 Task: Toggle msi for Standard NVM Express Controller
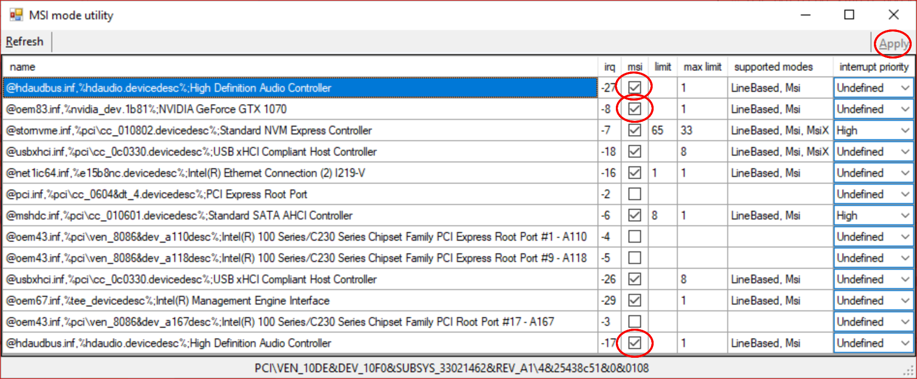point(634,130)
